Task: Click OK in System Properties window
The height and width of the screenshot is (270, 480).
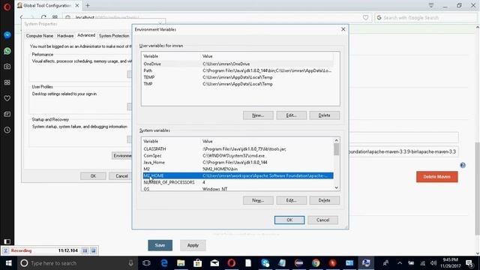Action: 93,176
